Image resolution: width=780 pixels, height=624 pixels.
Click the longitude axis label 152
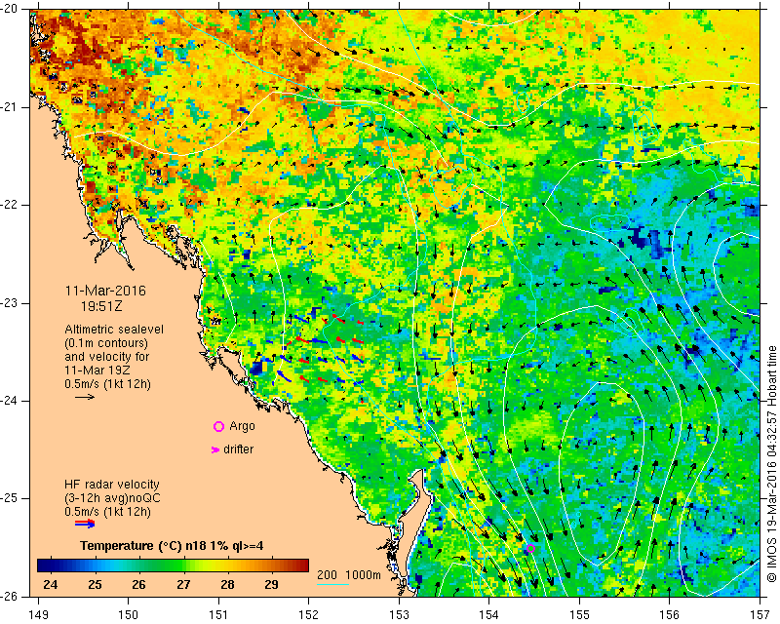308,615
